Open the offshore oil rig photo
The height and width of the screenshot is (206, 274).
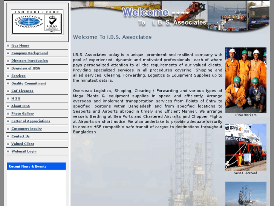pyautogui.click(x=246, y=194)
